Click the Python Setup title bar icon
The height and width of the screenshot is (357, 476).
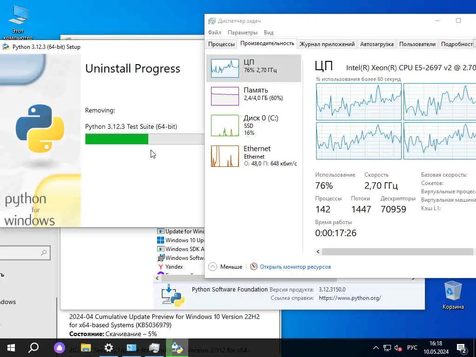click(6, 47)
